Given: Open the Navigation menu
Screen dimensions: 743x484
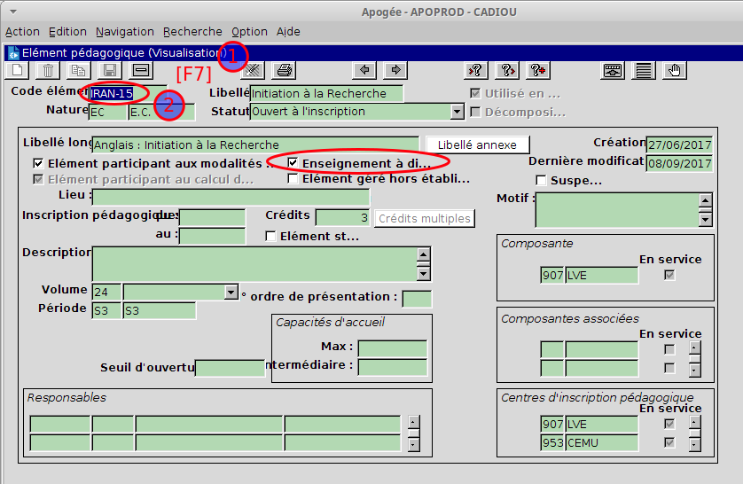Looking at the screenshot, I should (124, 31).
